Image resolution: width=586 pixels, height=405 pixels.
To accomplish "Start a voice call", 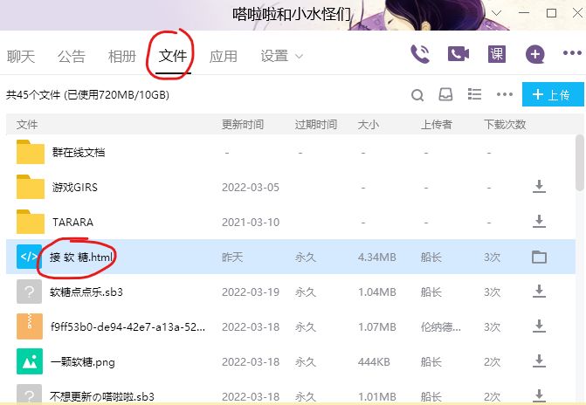I will coord(420,54).
